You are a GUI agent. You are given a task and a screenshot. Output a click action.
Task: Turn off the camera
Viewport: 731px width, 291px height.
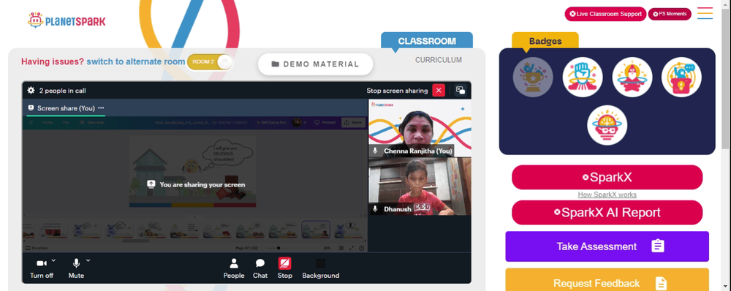tap(42, 268)
